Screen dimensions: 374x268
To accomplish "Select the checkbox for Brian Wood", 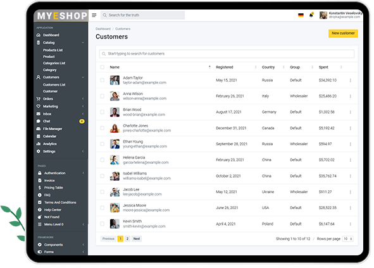I will 103,112.
